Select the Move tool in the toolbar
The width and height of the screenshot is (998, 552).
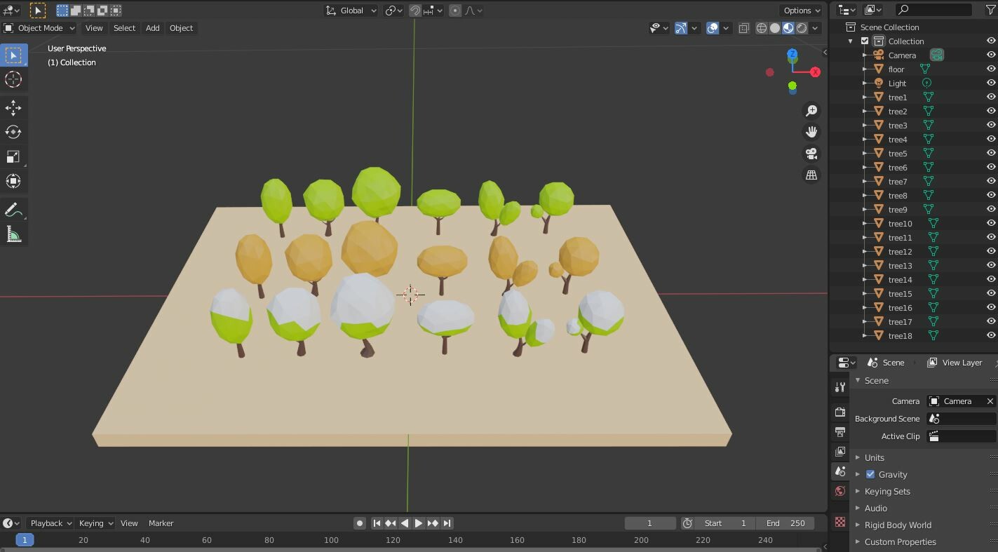pyautogui.click(x=14, y=108)
